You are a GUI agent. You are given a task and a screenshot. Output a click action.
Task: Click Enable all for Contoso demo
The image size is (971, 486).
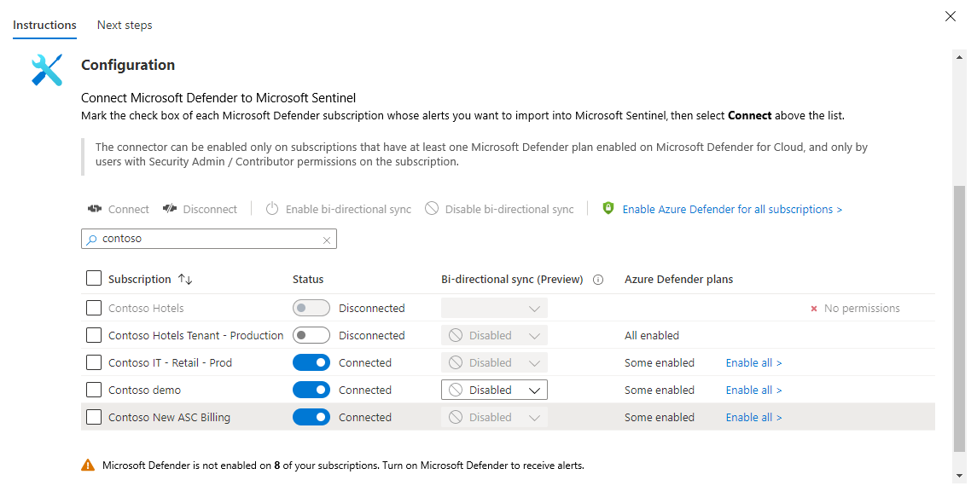click(x=753, y=390)
